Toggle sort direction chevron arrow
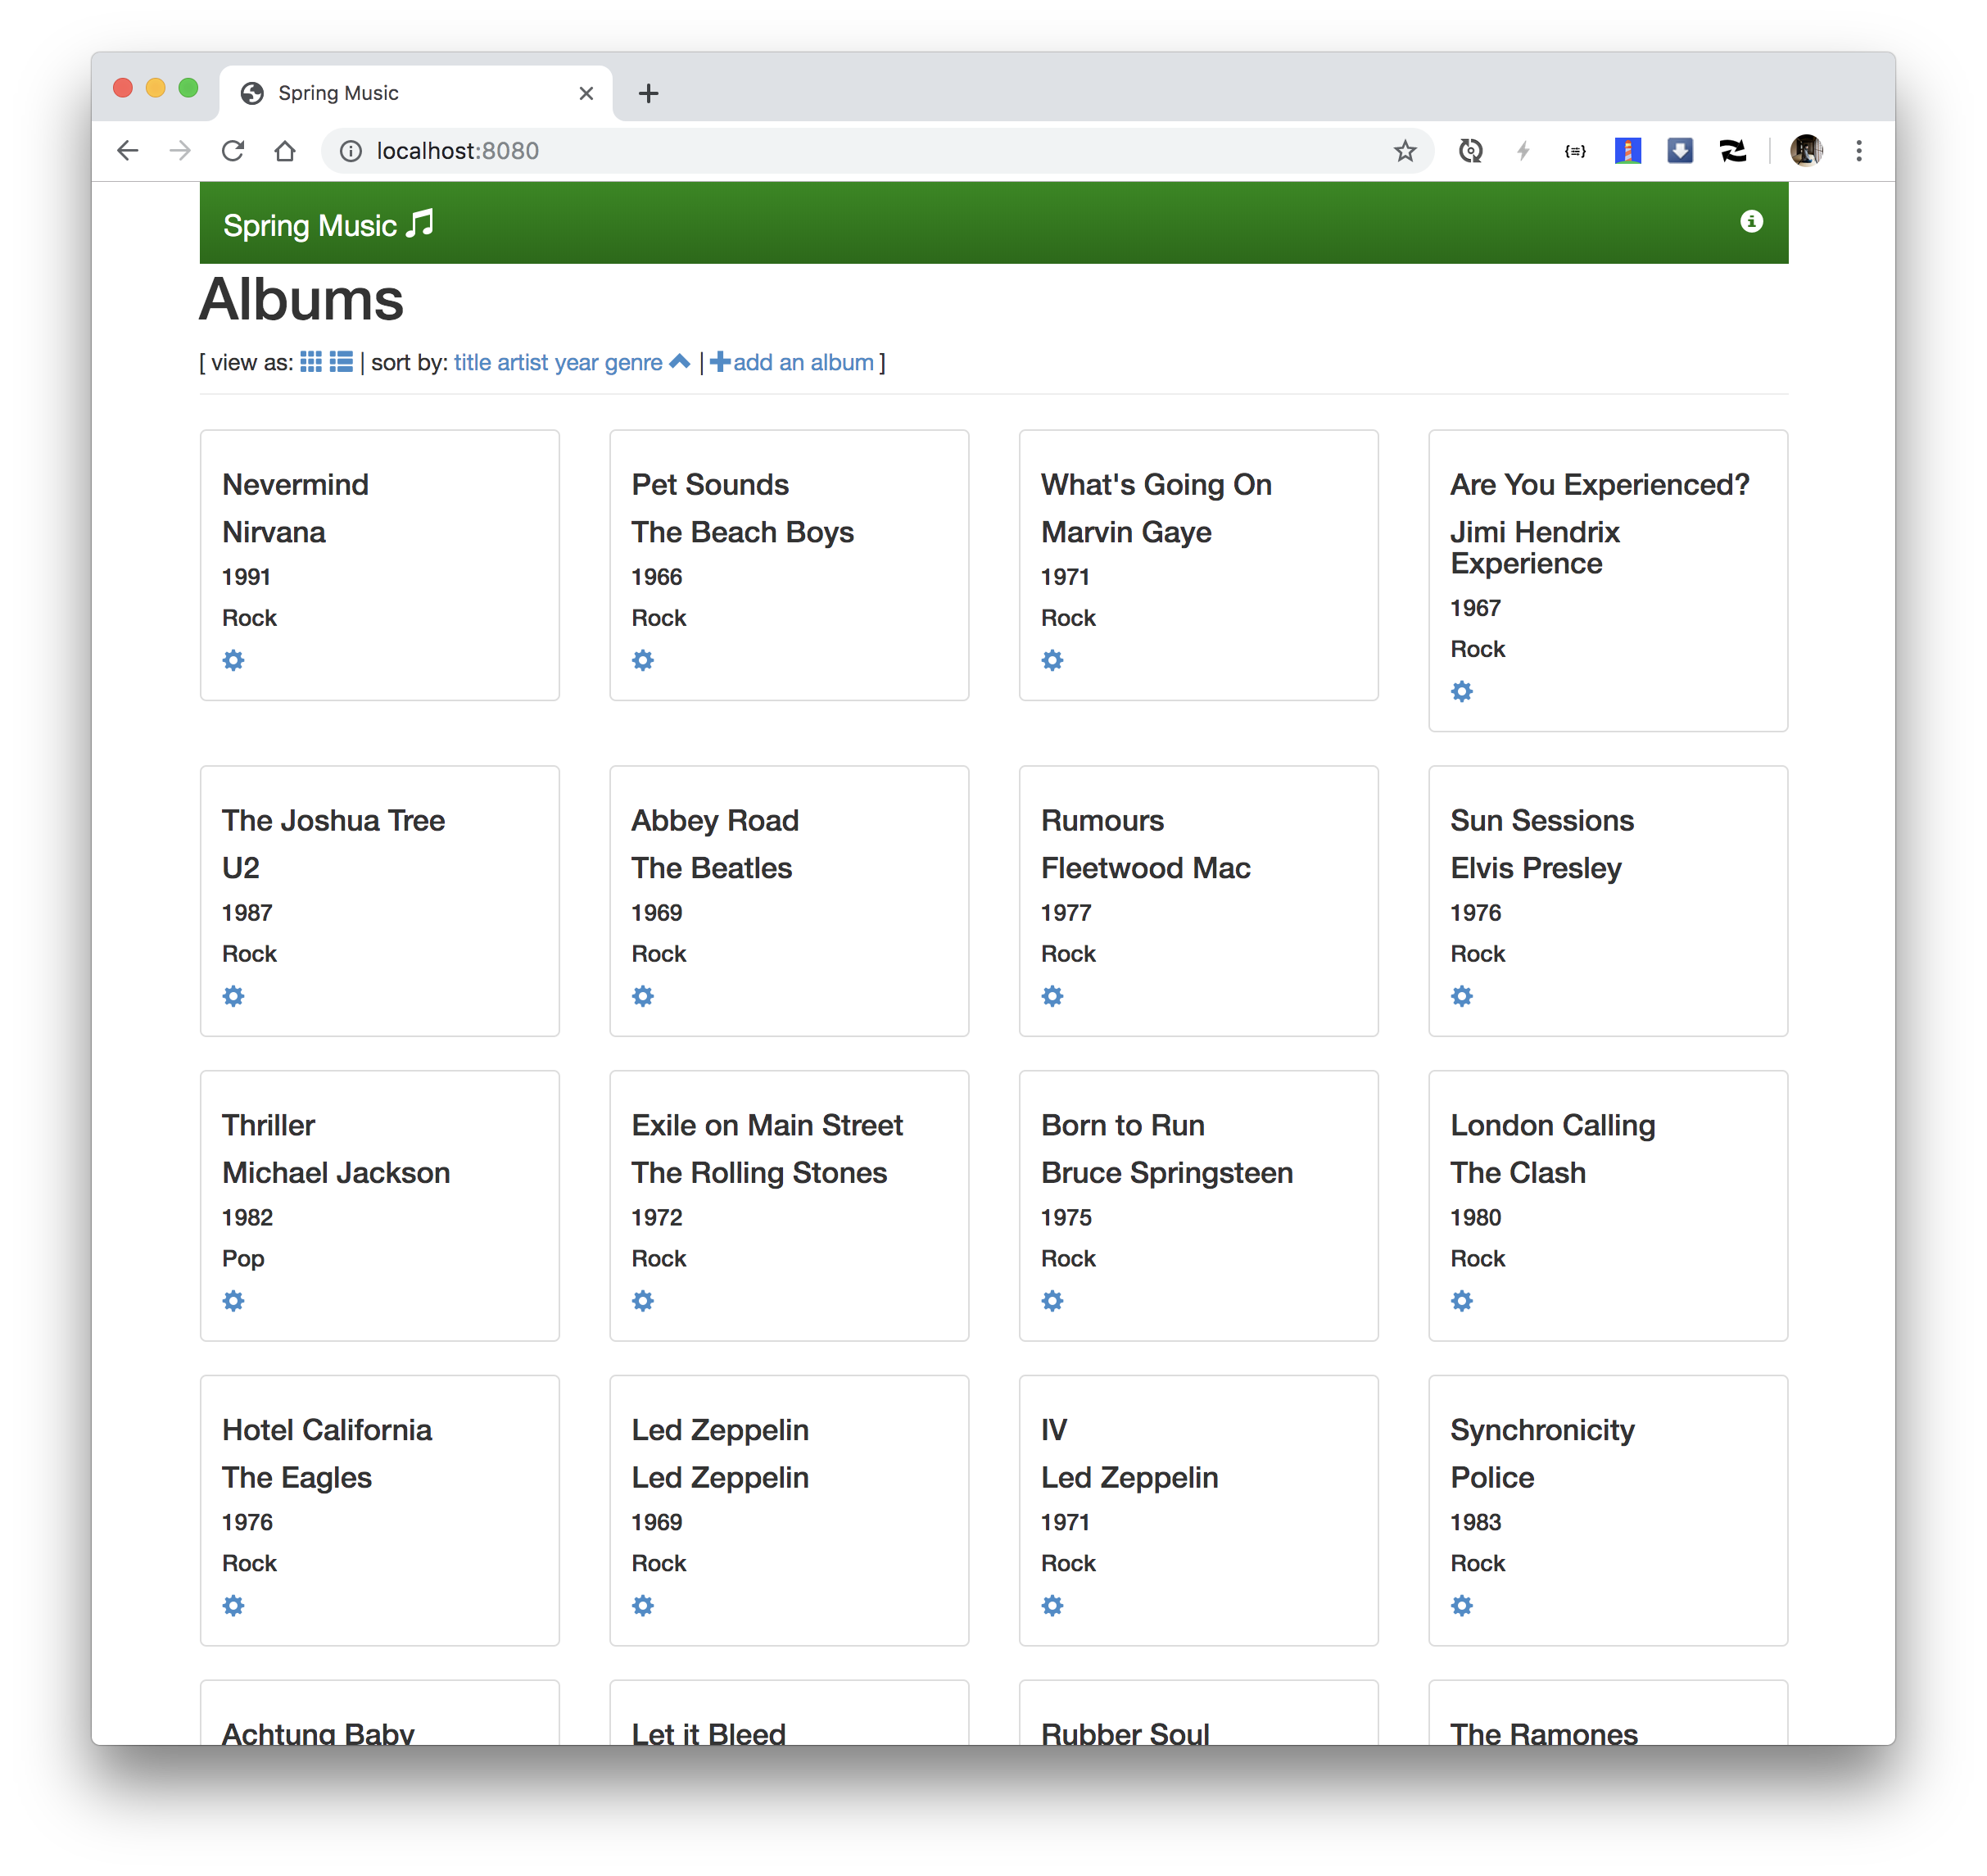1987x1876 pixels. click(680, 362)
